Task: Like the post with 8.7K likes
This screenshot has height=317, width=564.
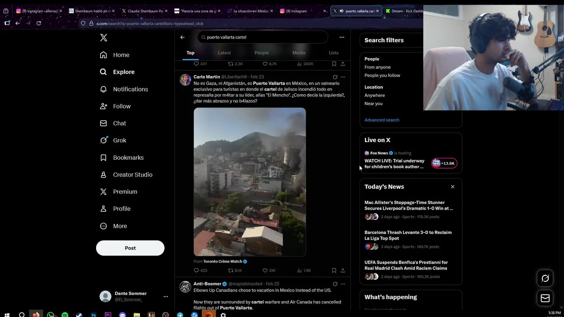Action: point(270,64)
